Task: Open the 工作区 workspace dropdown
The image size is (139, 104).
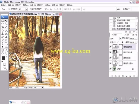Action: 126,9
